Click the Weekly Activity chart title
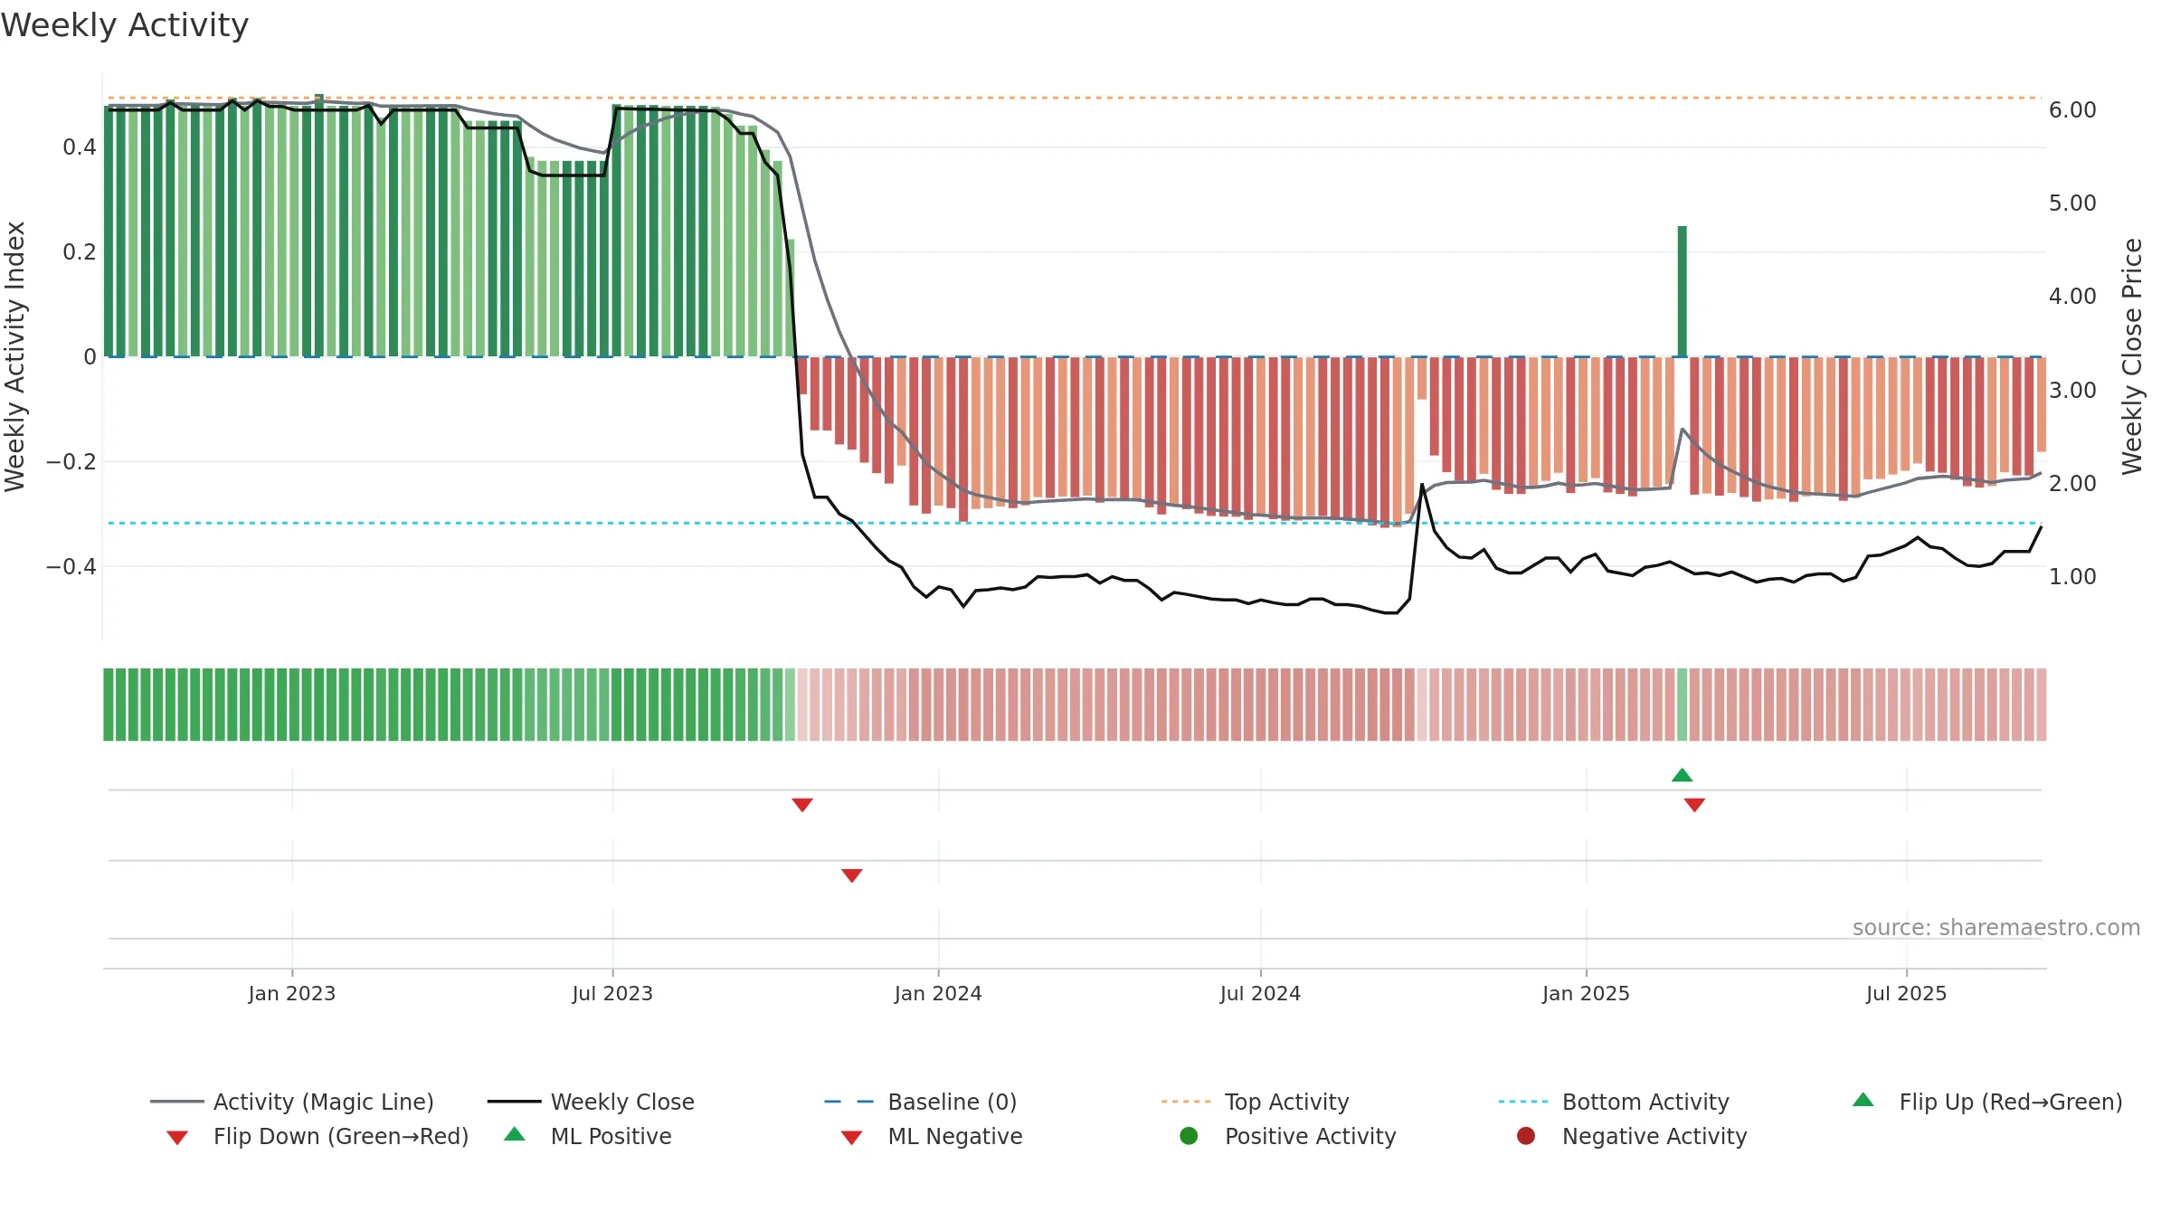This screenshot has height=1221, width=2171. [125, 25]
